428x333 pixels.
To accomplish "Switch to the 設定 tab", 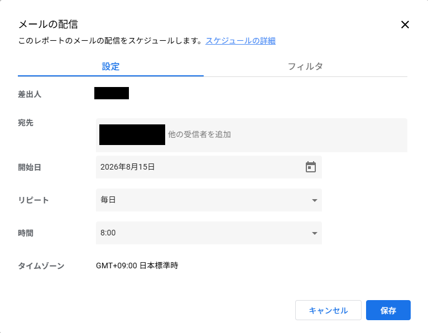I will coord(110,66).
